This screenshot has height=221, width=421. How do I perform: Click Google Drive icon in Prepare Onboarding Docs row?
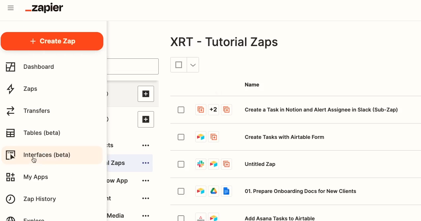[213, 191]
